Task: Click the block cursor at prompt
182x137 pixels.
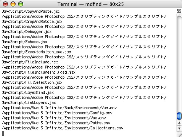Action: click(x=3, y=133)
